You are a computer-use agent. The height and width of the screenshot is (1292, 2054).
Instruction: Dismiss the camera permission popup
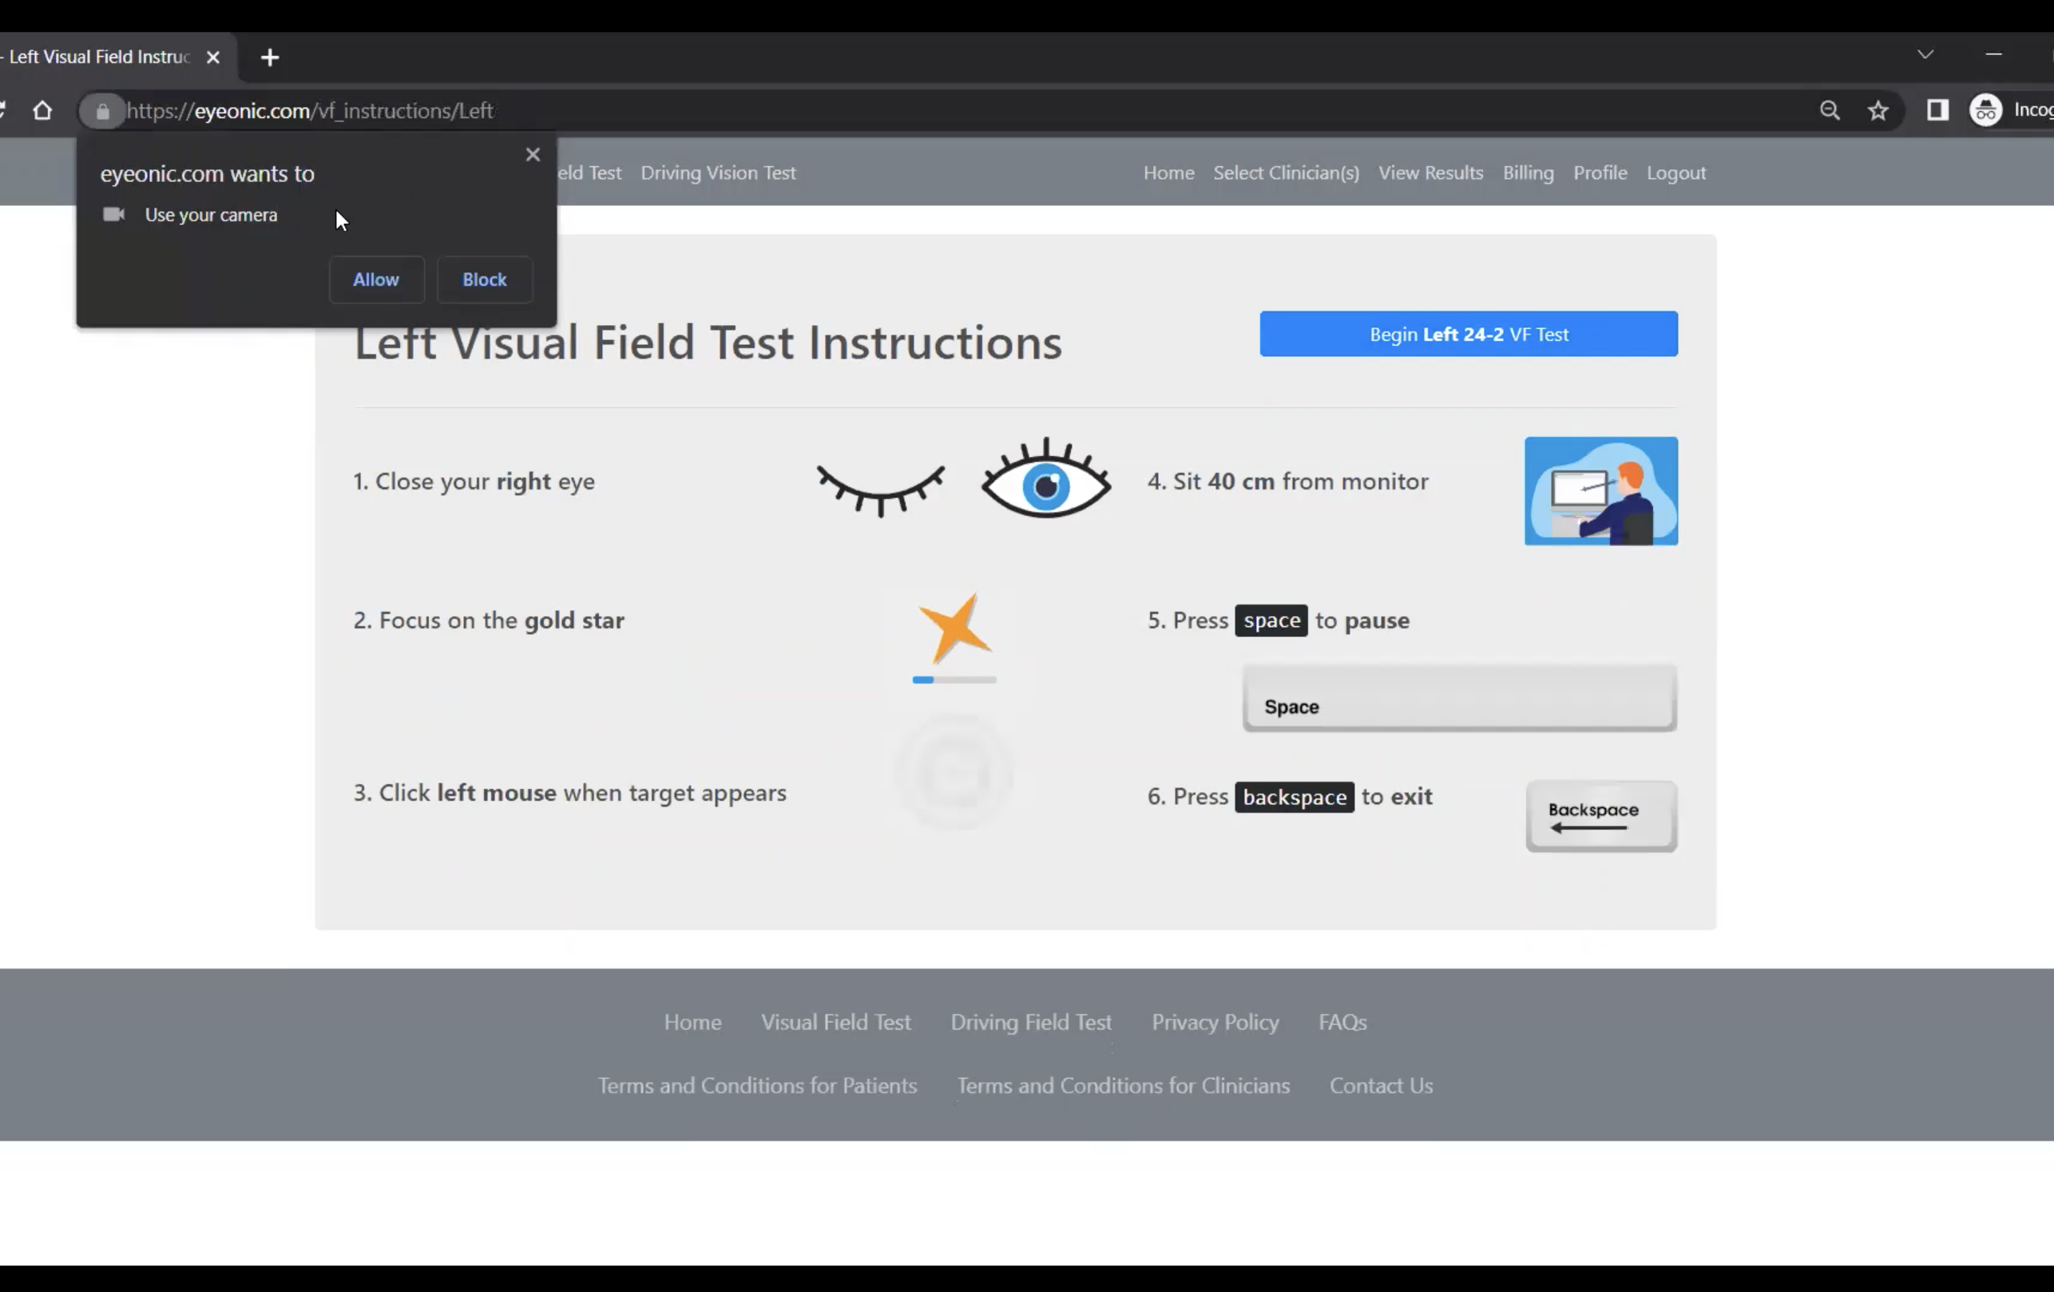coord(533,154)
